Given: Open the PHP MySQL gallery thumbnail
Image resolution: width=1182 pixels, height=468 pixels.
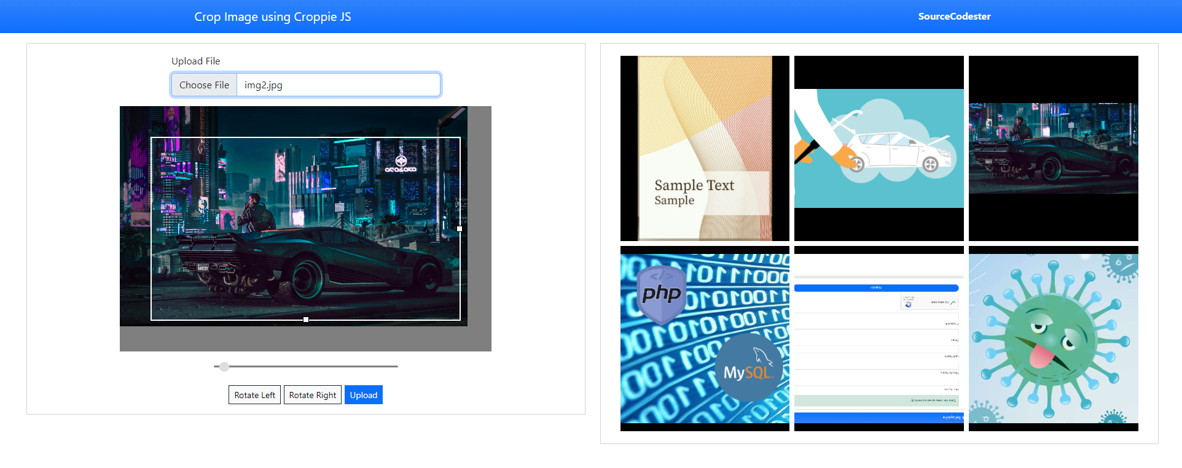Looking at the screenshot, I should 705,339.
